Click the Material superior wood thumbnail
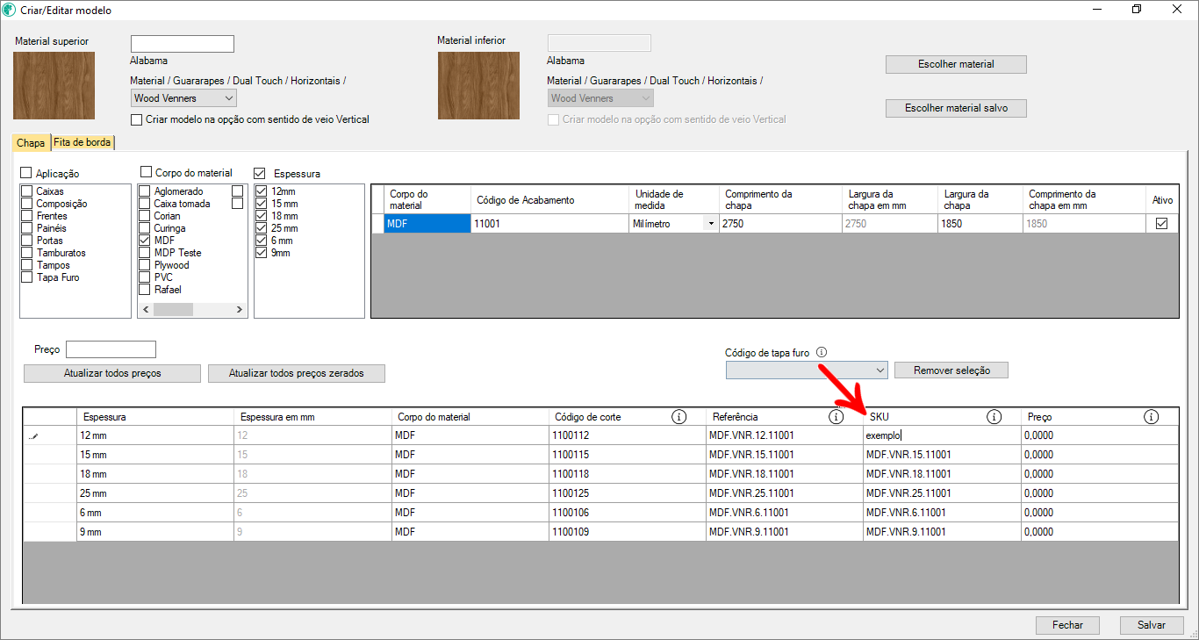 point(54,85)
